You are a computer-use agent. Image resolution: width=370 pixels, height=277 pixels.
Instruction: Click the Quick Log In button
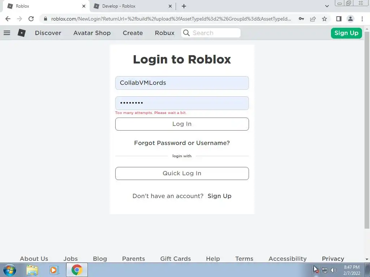(182, 173)
